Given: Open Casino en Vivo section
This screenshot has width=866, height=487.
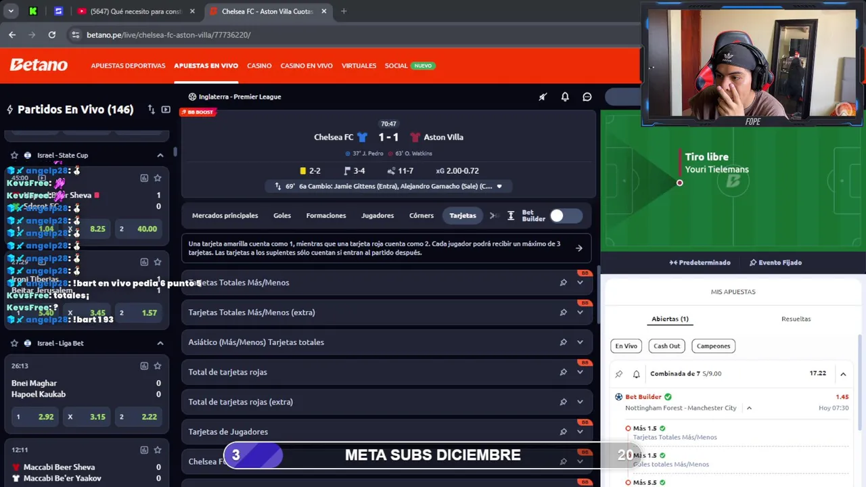Looking at the screenshot, I should pyautogui.click(x=306, y=66).
